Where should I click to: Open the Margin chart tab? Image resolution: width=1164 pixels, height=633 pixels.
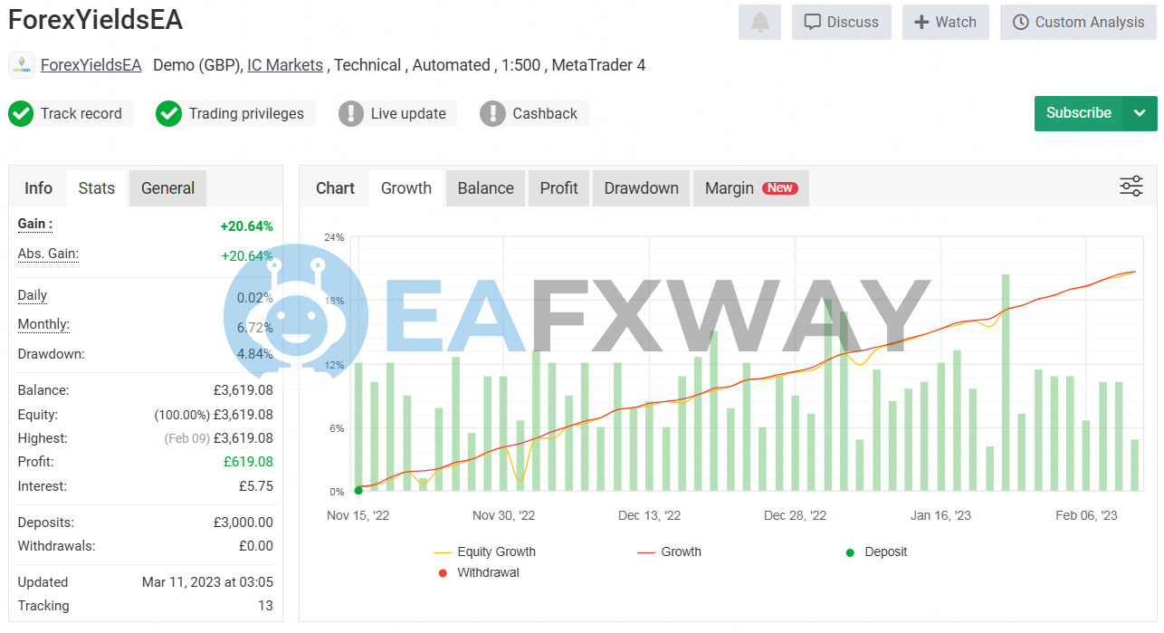point(750,188)
